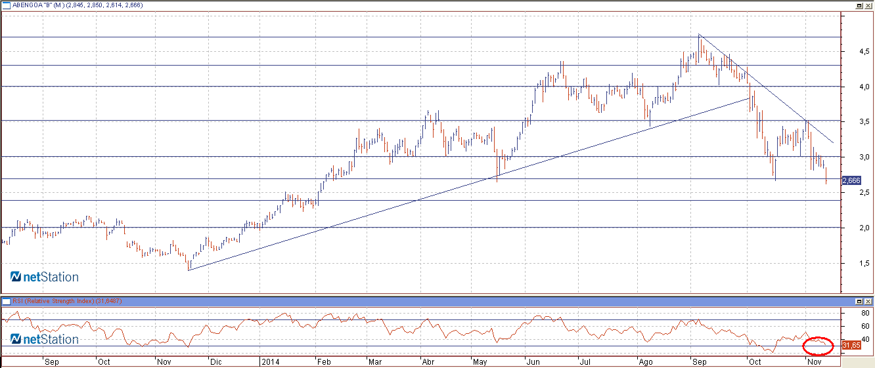Click the Mar month label
Screen dimensions: 875x368
coord(375,361)
